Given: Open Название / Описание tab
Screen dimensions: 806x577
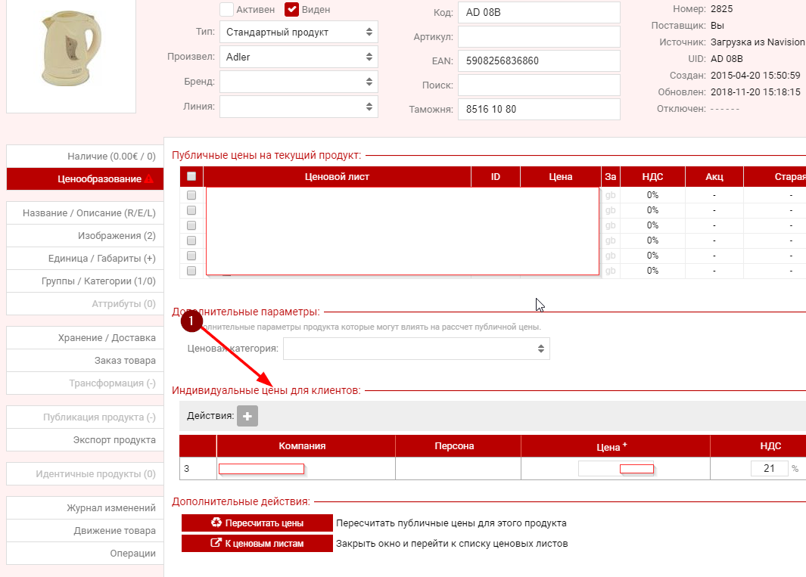Looking at the screenshot, I should pyautogui.click(x=85, y=213).
